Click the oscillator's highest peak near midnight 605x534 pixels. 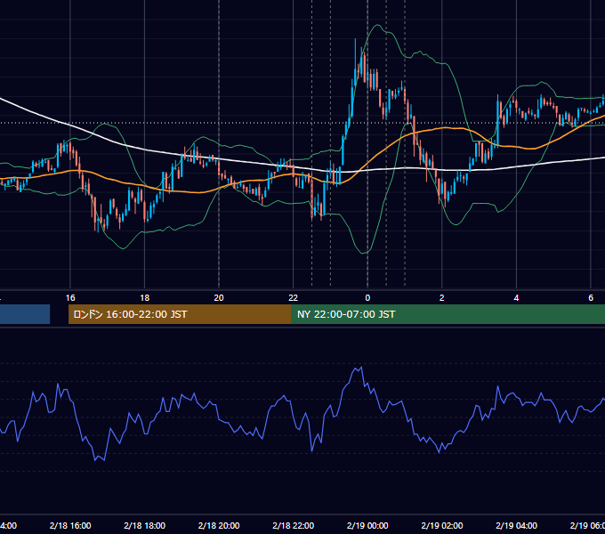[361, 368]
